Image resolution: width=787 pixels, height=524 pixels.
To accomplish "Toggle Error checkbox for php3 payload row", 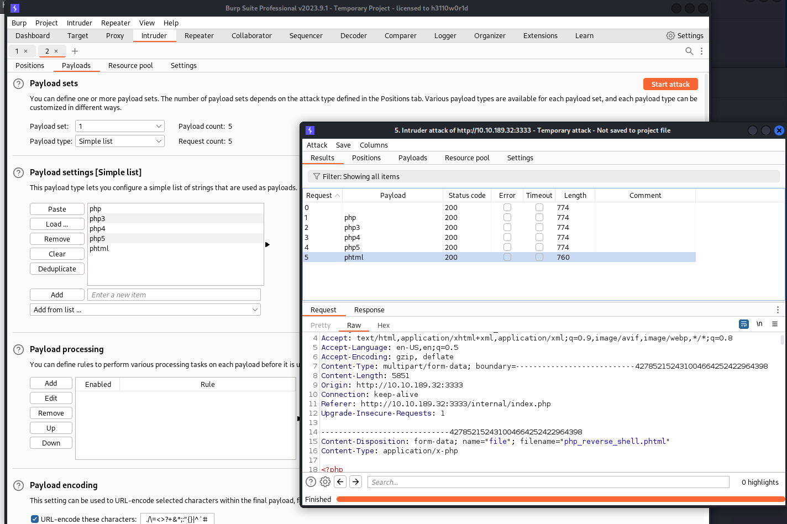I will pos(507,227).
